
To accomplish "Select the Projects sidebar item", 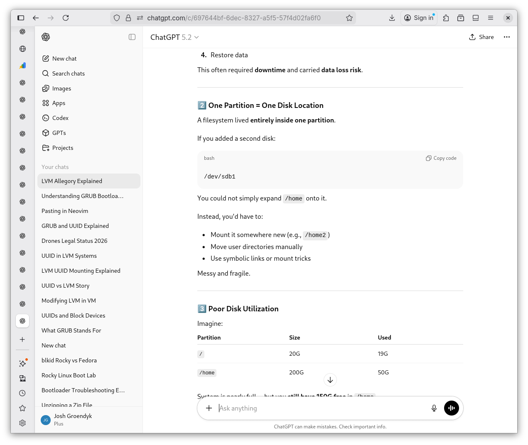I will [x=62, y=148].
